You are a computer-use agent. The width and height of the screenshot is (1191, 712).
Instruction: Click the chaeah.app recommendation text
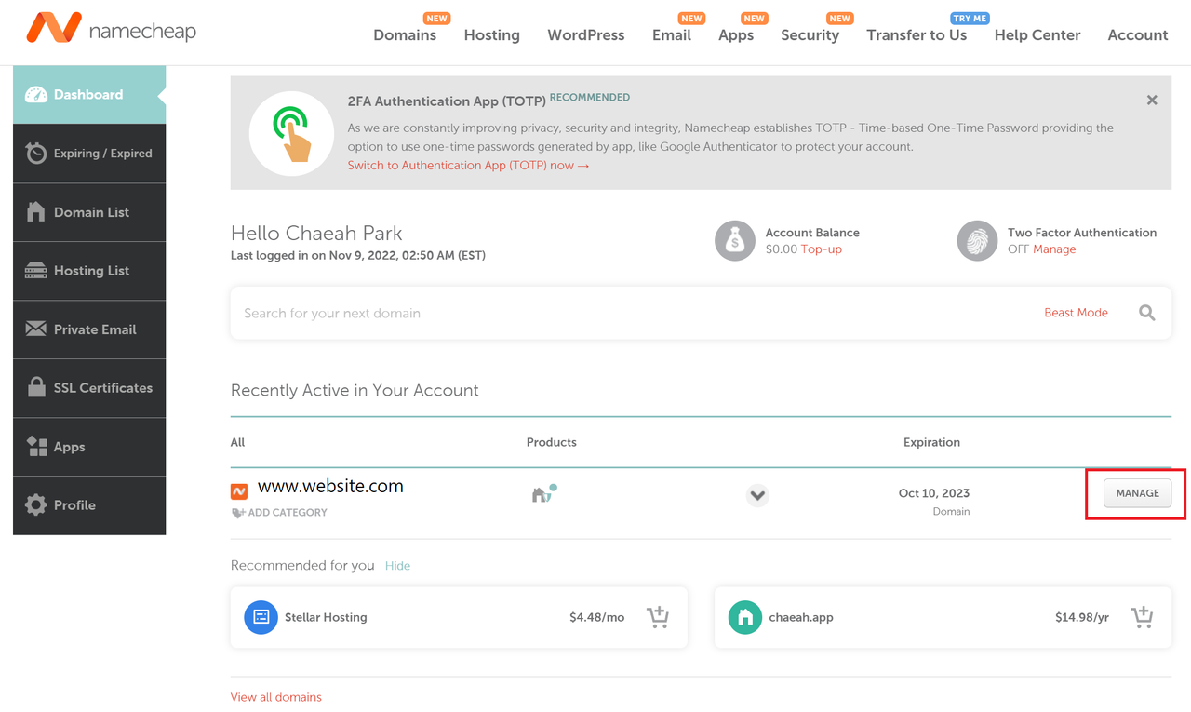click(x=801, y=617)
